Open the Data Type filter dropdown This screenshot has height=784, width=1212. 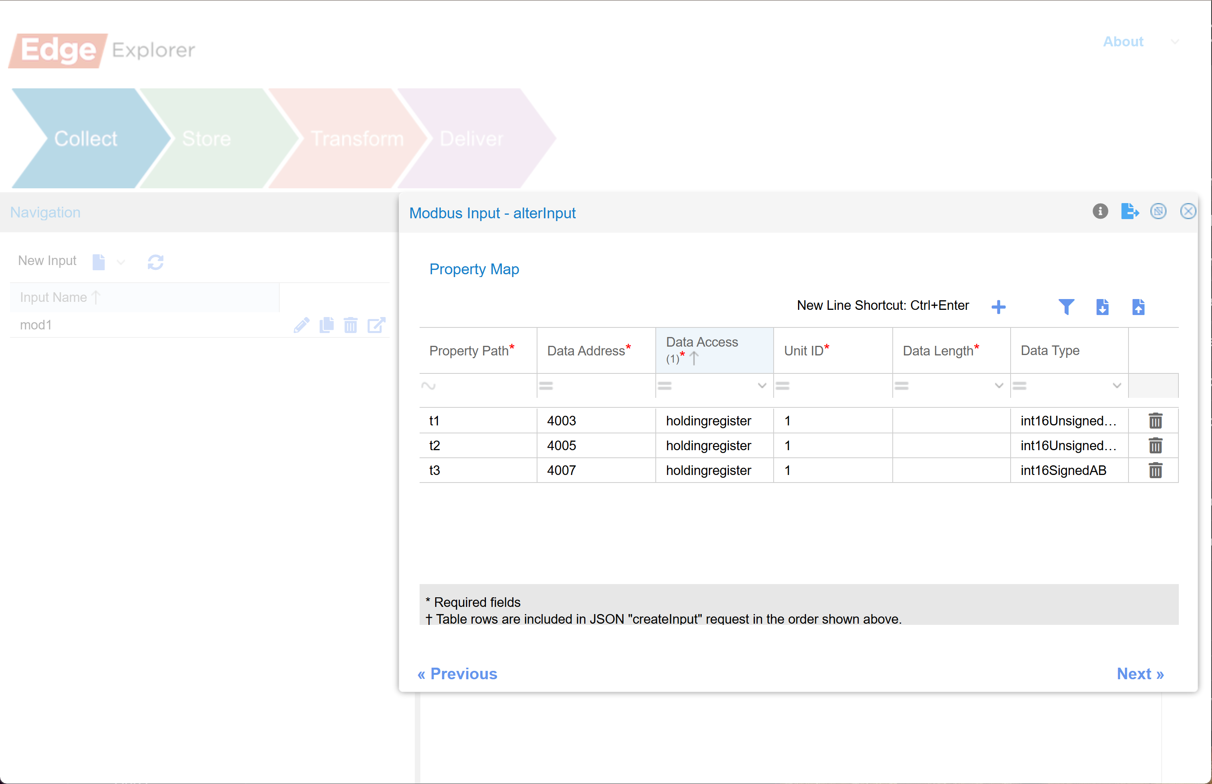pyautogui.click(x=1116, y=385)
